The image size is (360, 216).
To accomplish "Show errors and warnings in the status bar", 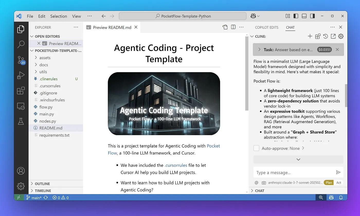I will [61, 198].
